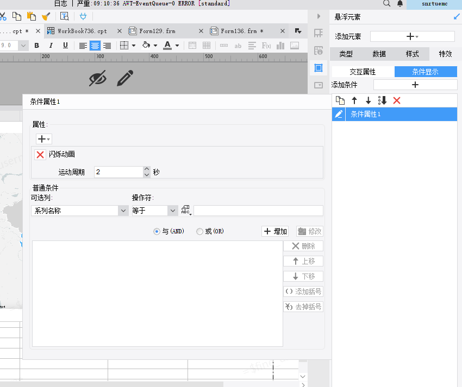462x387 pixels.
Task: Click the pencil edit icon on canvas
Action: (x=125, y=78)
